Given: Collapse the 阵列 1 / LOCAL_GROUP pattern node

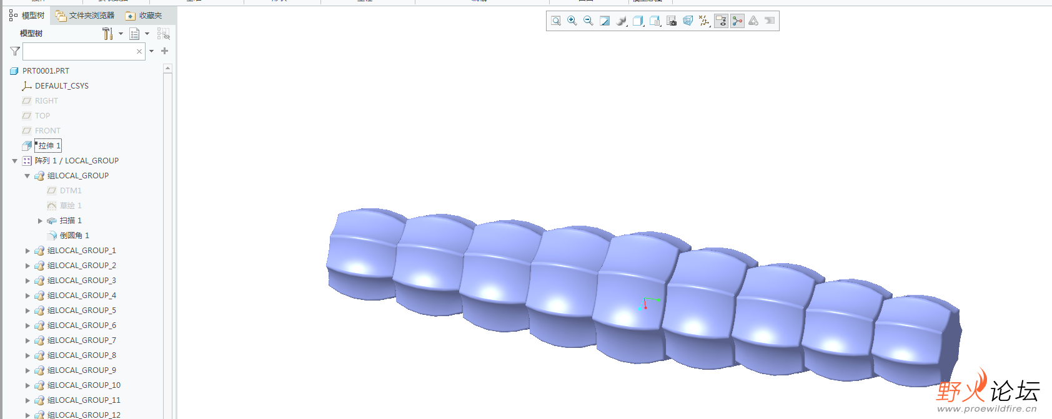Looking at the screenshot, I should [x=15, y=161].
